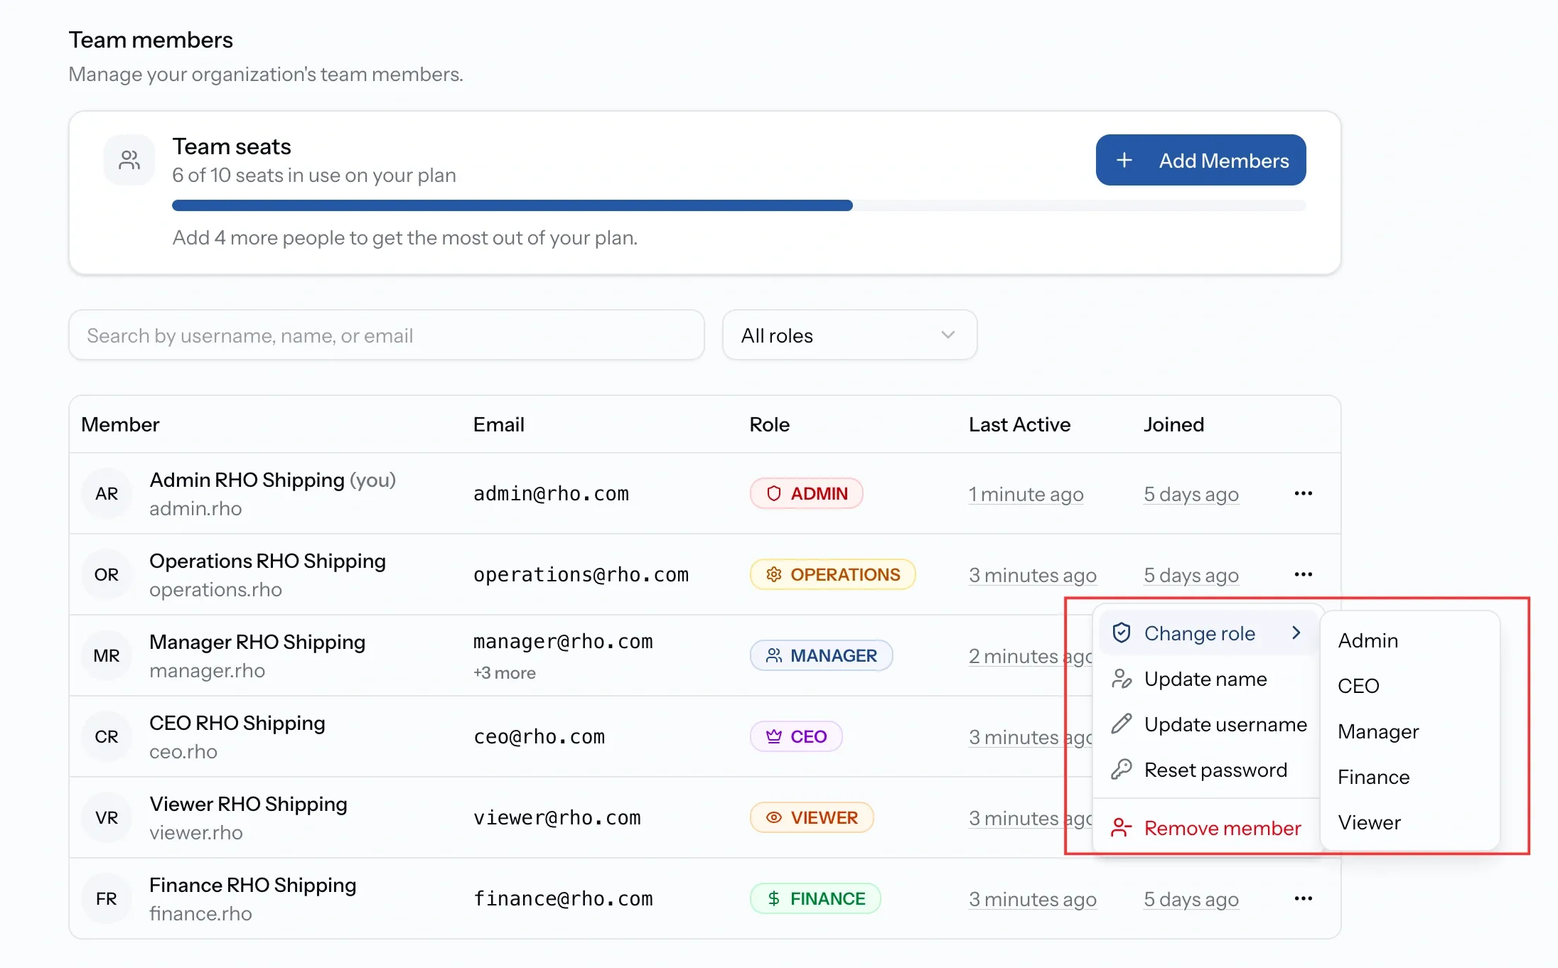Select Remove member from the menu
1558x968 pixels.
click(x=1208, y=828)
